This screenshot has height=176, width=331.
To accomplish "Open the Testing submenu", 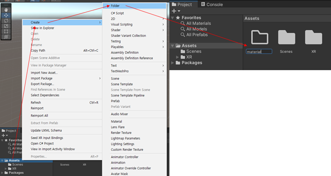I will pyautogui.click(x=135, y=41).
